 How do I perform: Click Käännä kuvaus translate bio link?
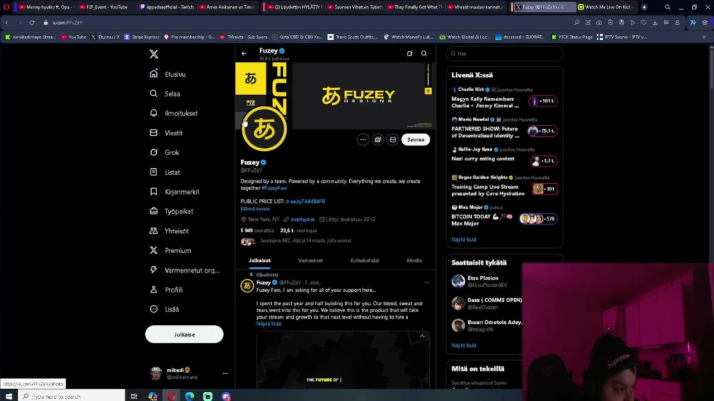click(255, 209)
